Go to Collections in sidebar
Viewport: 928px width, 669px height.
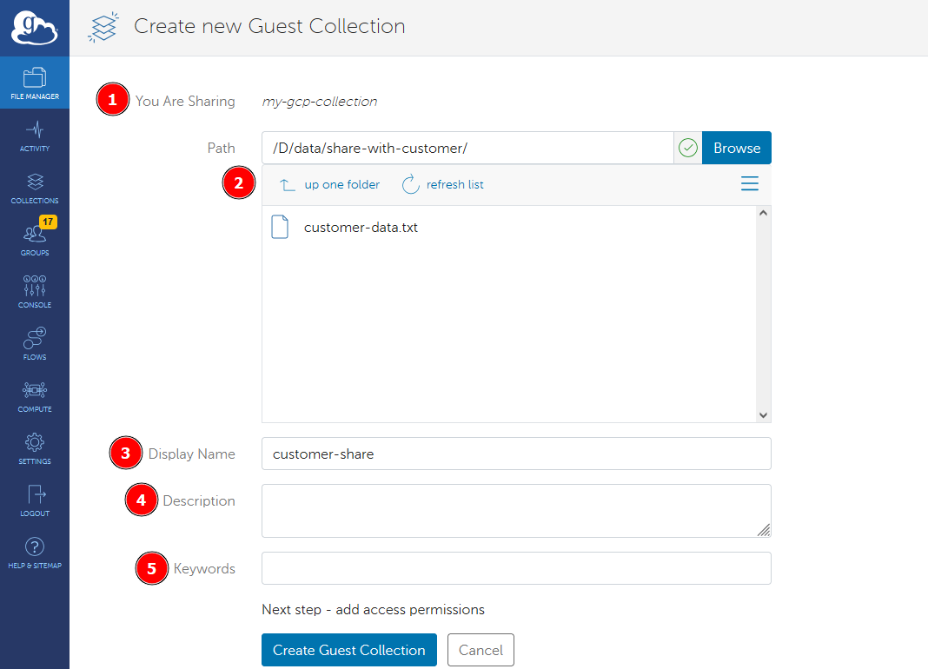pyautogui.click(x=35, y=187)
